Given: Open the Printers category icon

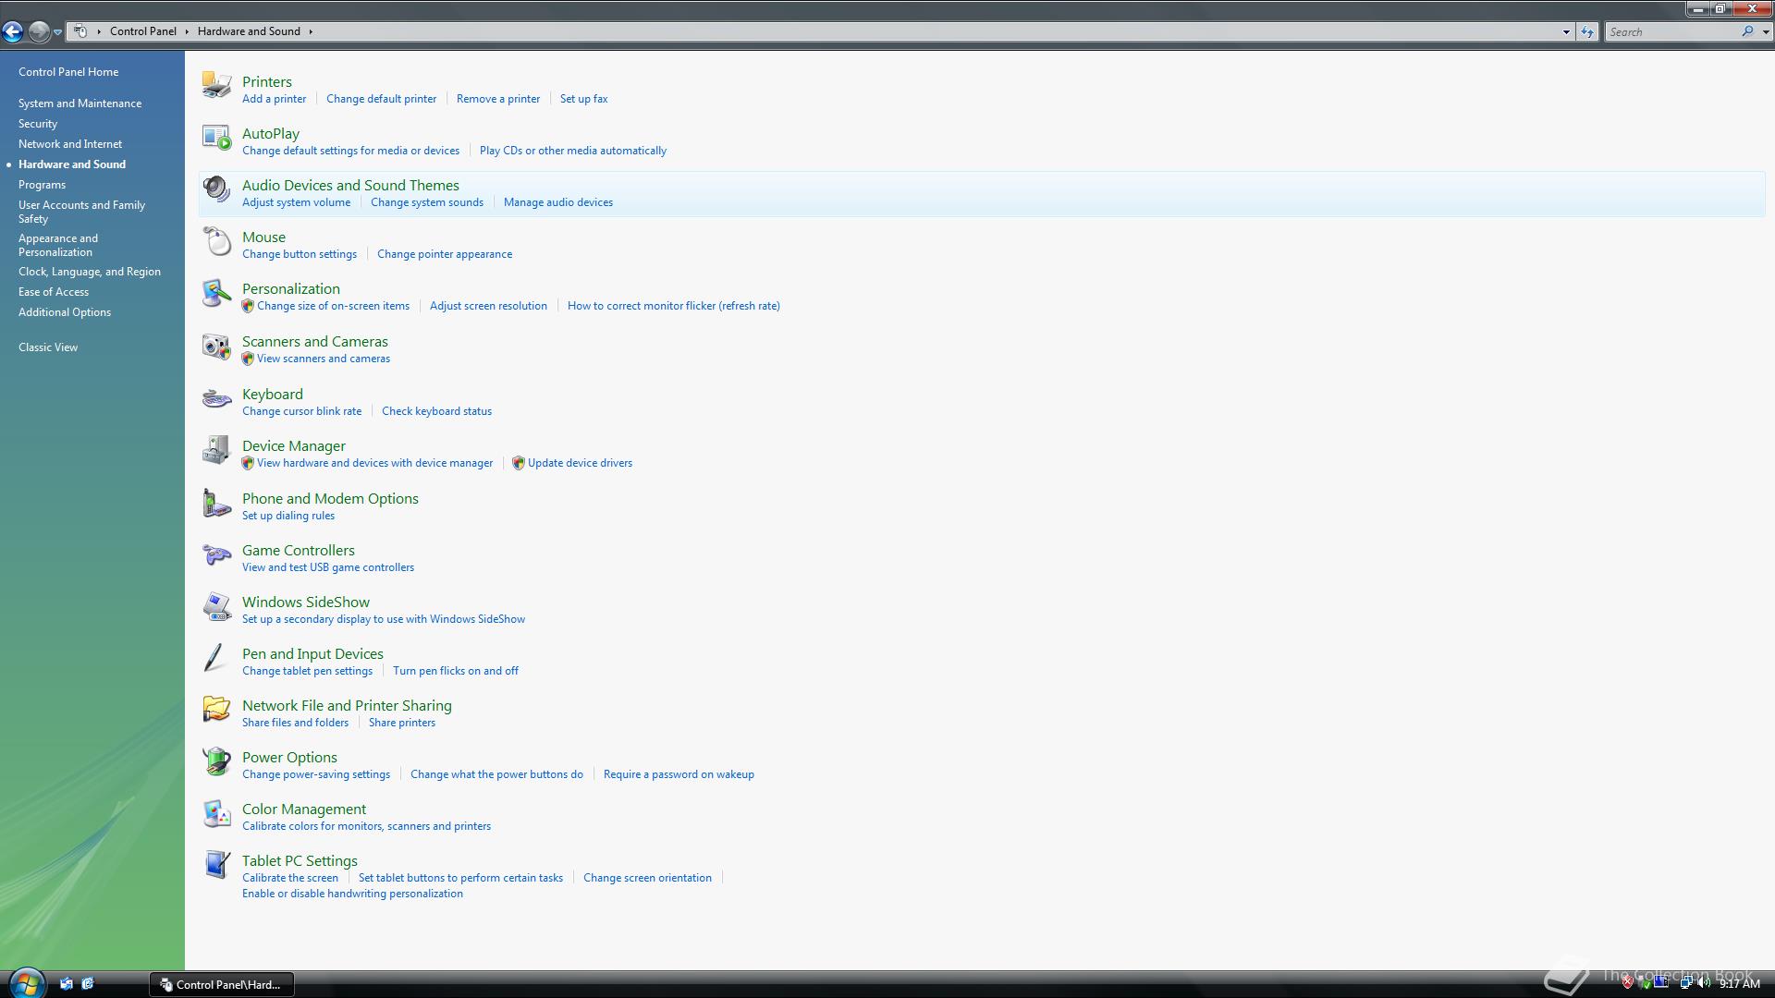Looking at the screenshot, I should coord(216,85).
